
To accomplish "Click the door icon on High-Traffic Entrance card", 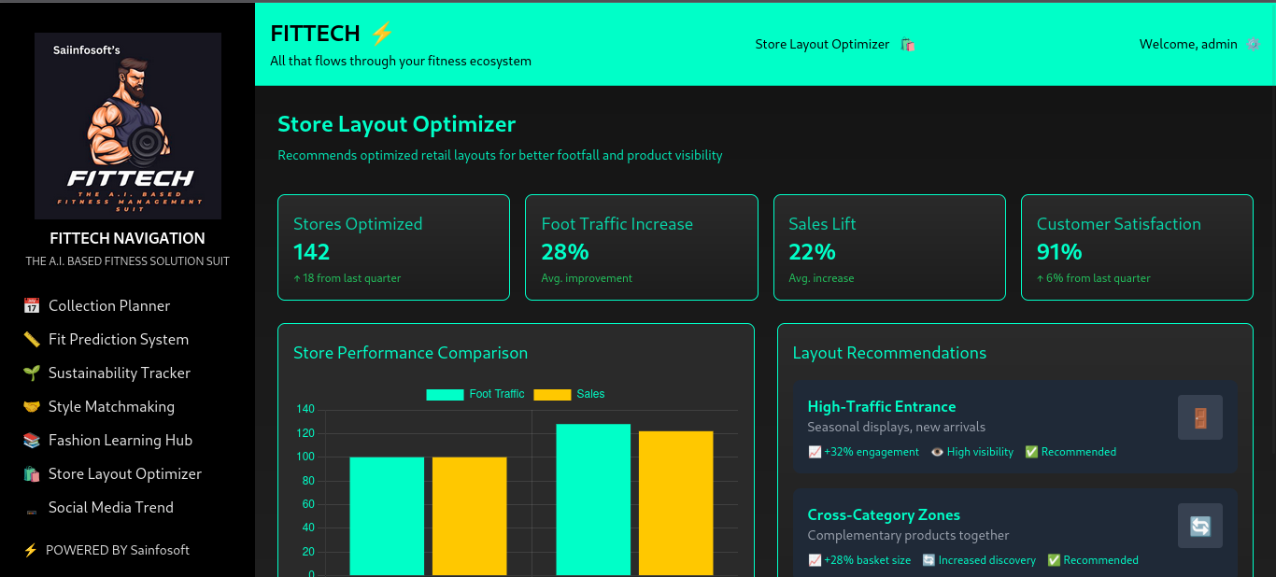I will click(x=1199, y=417).
